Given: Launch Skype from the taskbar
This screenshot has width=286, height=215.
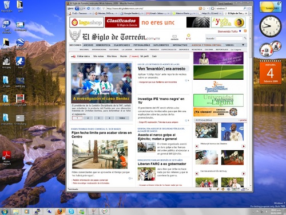Looking at the screenshot, I should point(71,211).
